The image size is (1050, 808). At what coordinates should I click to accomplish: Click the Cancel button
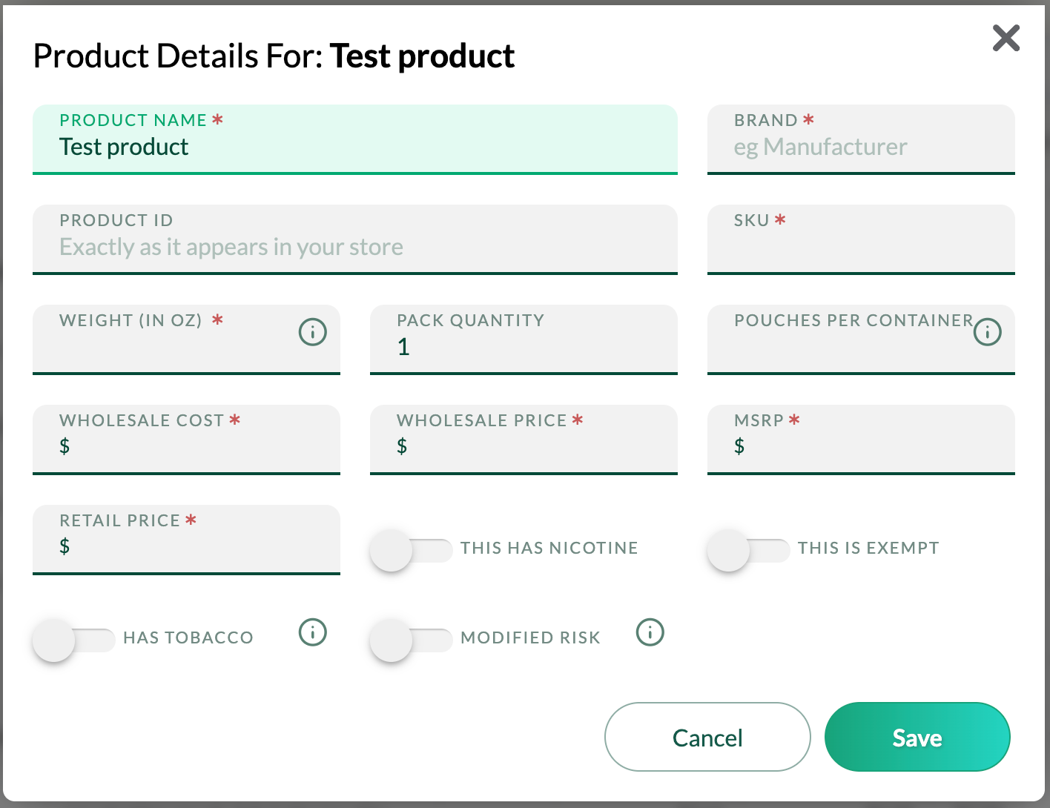point(707,738)
